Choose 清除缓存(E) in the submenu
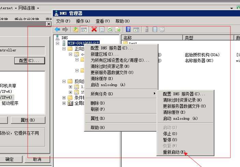The image size is (240, 167). (185, 112)
